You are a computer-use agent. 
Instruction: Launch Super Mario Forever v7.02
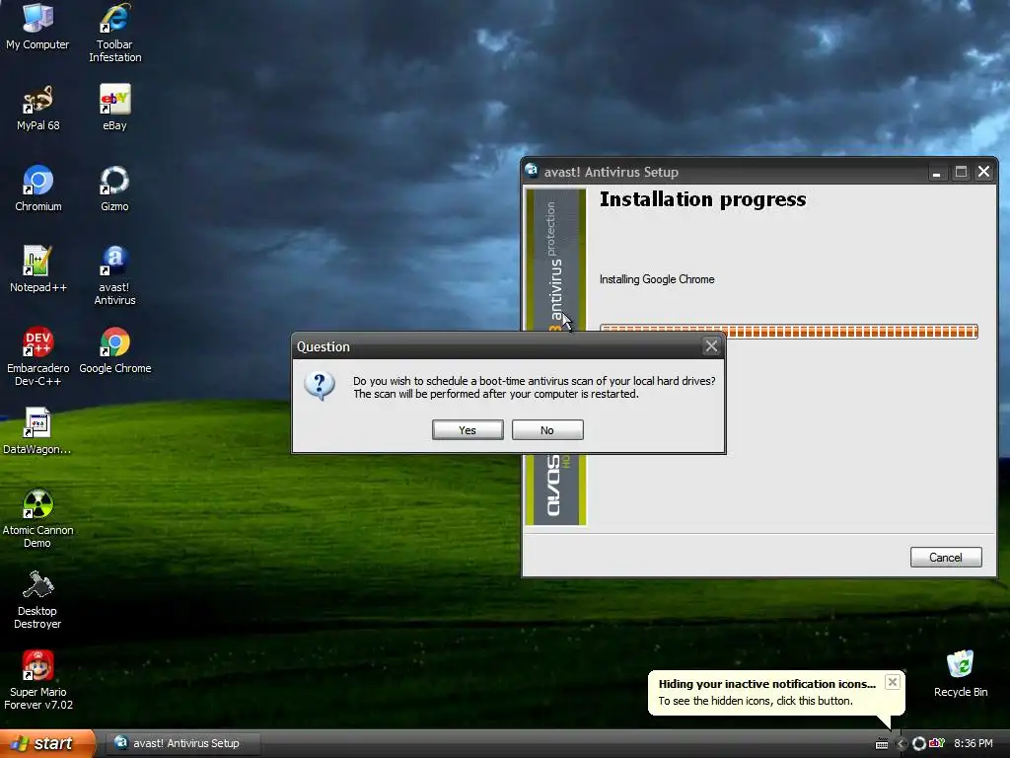point(37,680)
